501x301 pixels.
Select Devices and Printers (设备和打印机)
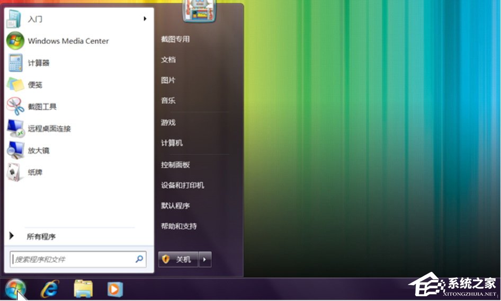point(182,185)
